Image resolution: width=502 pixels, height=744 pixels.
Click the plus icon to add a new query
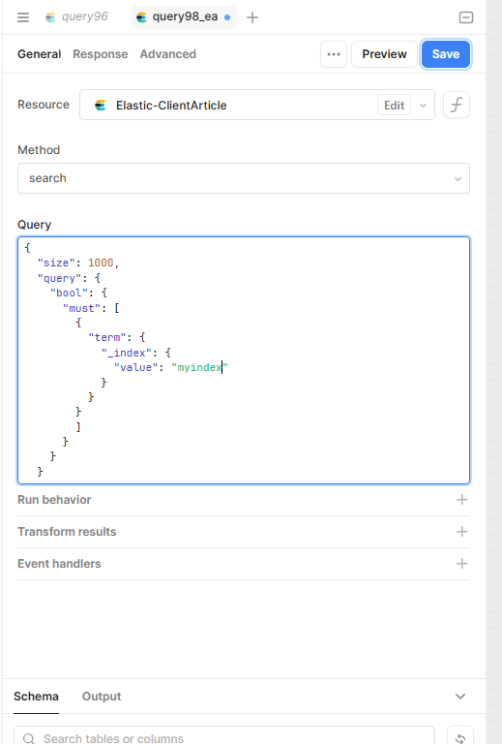(x=252, y=17)
